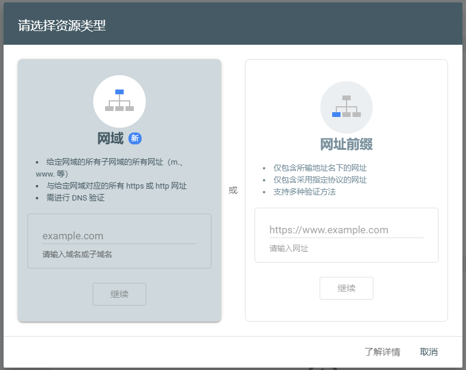
Task: Click 继续 button in the 网域 card
Action: (x=119, y=294)
